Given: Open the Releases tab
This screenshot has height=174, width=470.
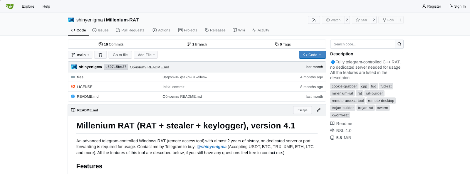Looking at the screenshot, I should click(215, 30).
